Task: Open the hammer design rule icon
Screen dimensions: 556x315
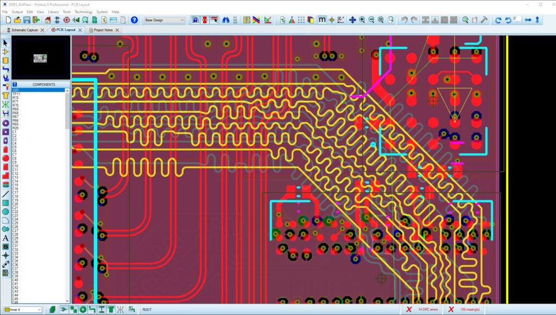Action: [484, 20]
